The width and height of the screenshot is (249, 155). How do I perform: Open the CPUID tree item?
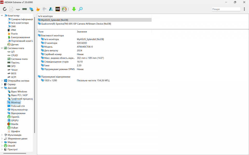pos(12,55)
